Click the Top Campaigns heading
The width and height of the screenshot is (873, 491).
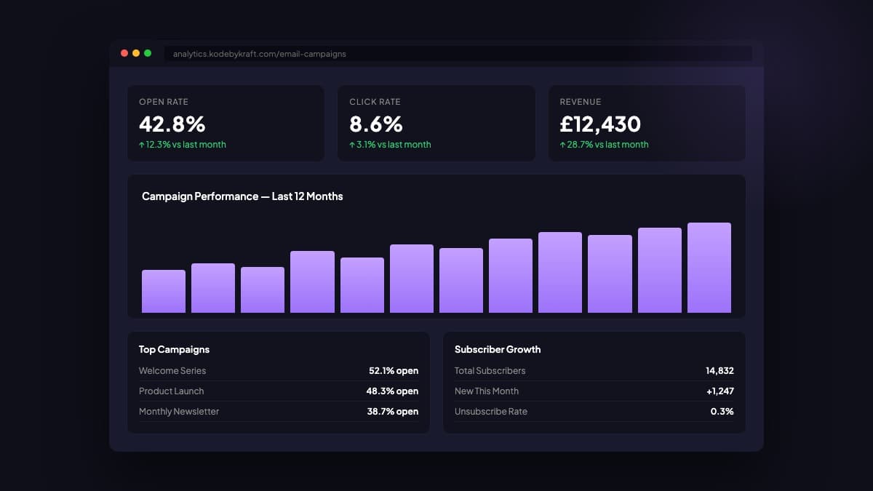(x=174, y=350)
